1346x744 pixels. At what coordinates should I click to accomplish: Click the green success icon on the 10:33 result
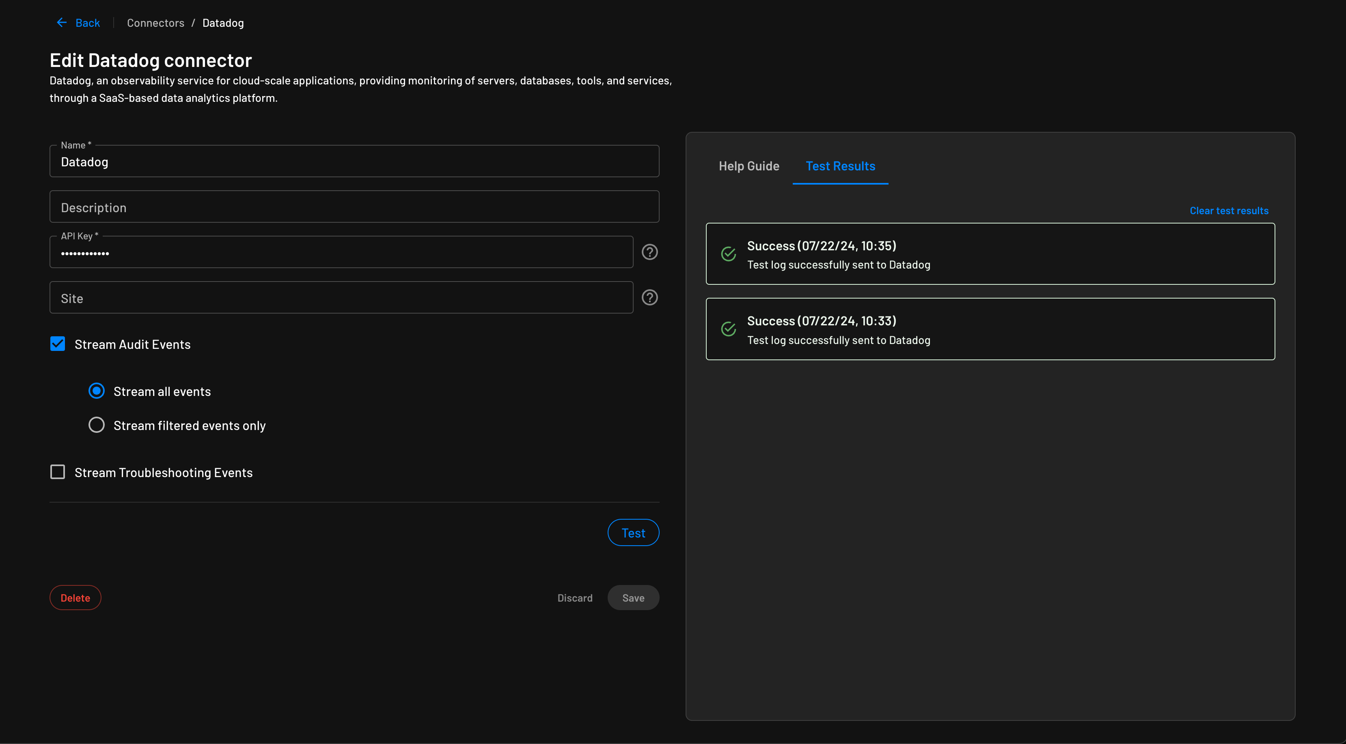(x=728, y=329)
